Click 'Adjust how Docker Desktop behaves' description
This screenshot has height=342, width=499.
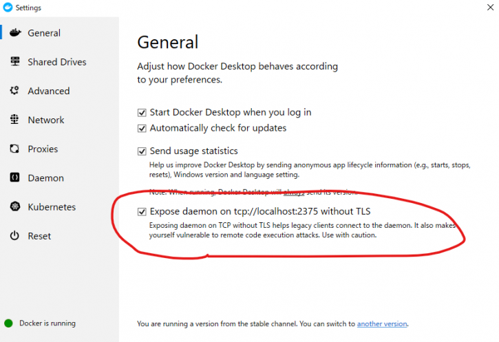pyautogui.click(x=237, y=73)
